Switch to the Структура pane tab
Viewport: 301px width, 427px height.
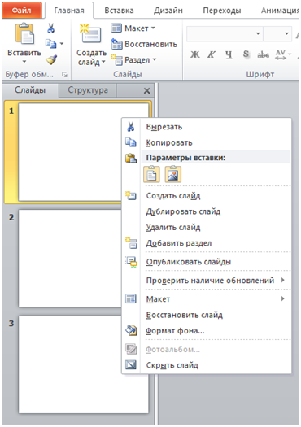tap(88, 90)
